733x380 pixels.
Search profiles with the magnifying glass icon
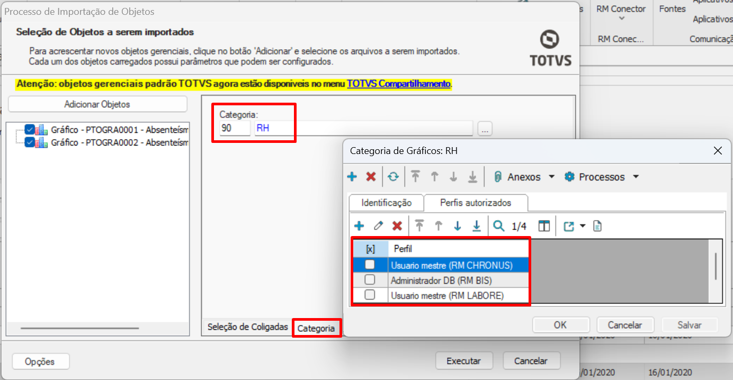pyautogui.click(x=499, y=226)
